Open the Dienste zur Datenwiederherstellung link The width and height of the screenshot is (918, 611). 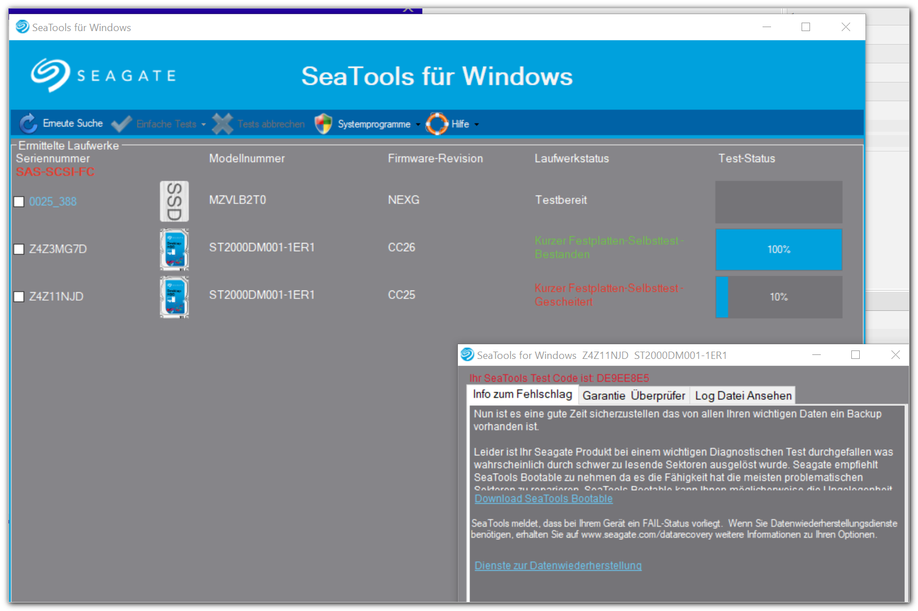[x=558, y=566]
